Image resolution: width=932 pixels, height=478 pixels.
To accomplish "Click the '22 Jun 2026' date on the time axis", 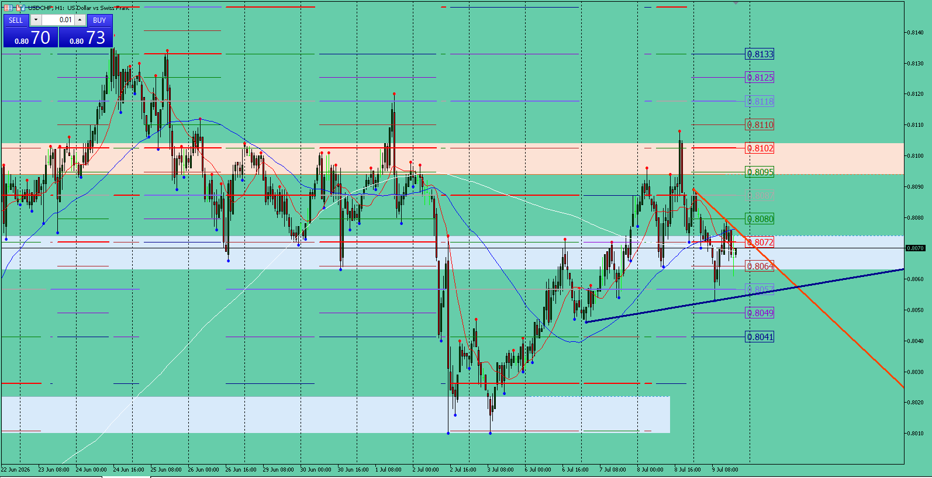I will [x=16, y=470].
